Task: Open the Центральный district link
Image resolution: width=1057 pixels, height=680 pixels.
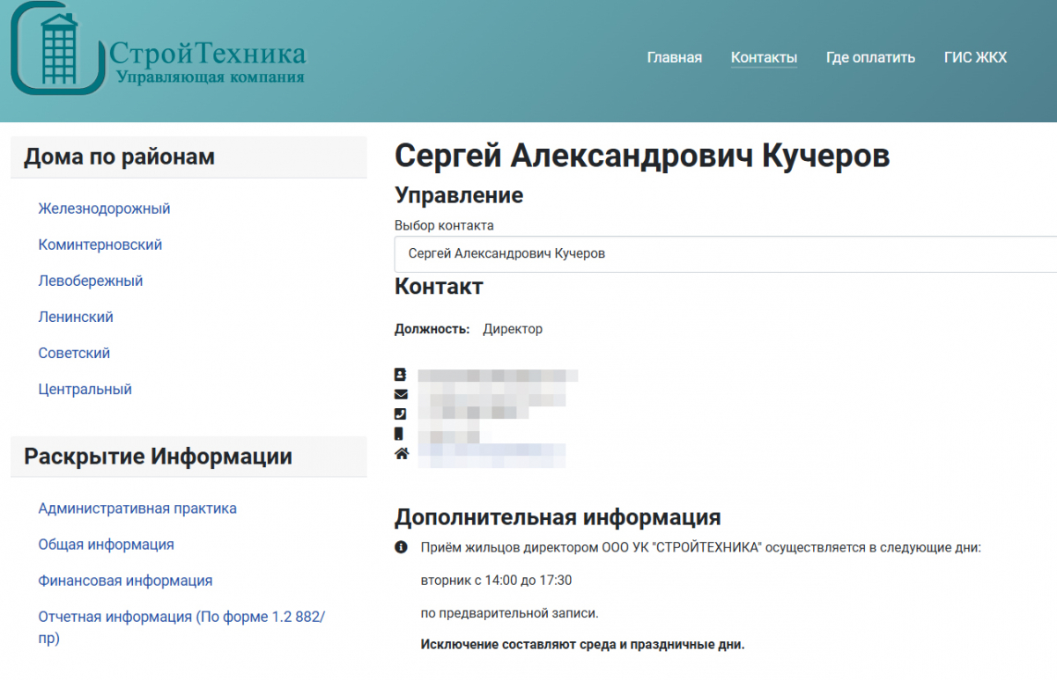Action: [85, 389]
